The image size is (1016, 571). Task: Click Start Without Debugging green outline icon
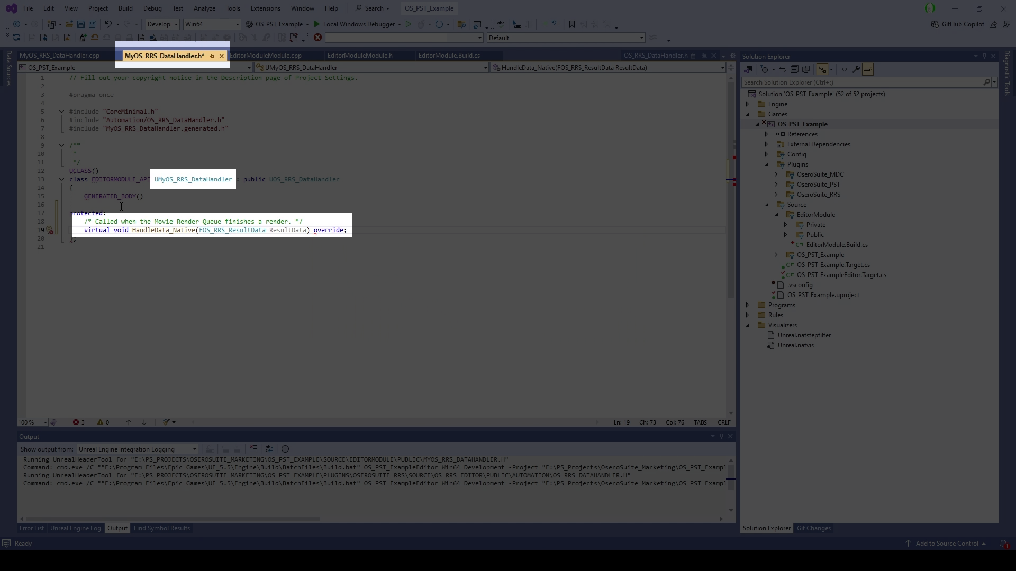408,24
